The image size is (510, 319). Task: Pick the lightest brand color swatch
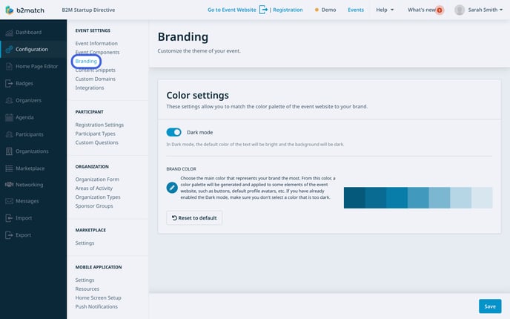click(482, 198)
